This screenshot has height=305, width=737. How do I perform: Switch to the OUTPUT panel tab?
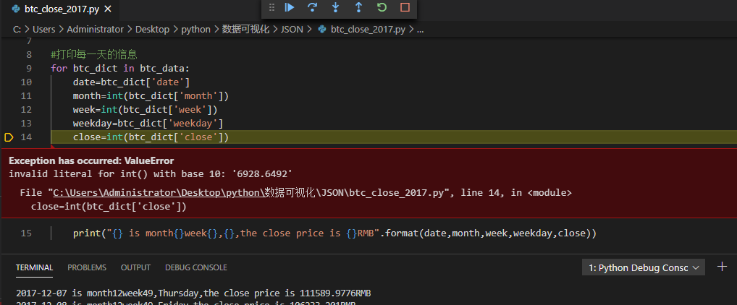coord(136,267)
